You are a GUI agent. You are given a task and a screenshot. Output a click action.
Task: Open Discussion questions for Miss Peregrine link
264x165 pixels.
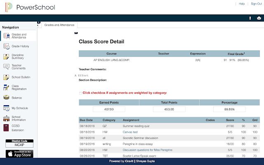148,150
